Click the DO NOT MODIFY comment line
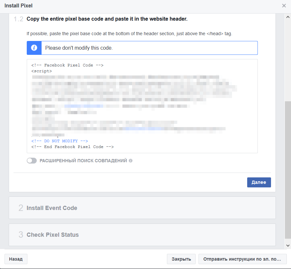 [x=60, y=141]
